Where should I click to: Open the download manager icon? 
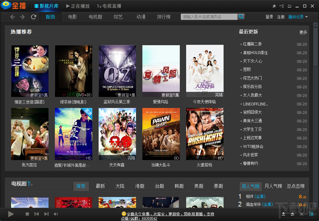coord(283,214)
